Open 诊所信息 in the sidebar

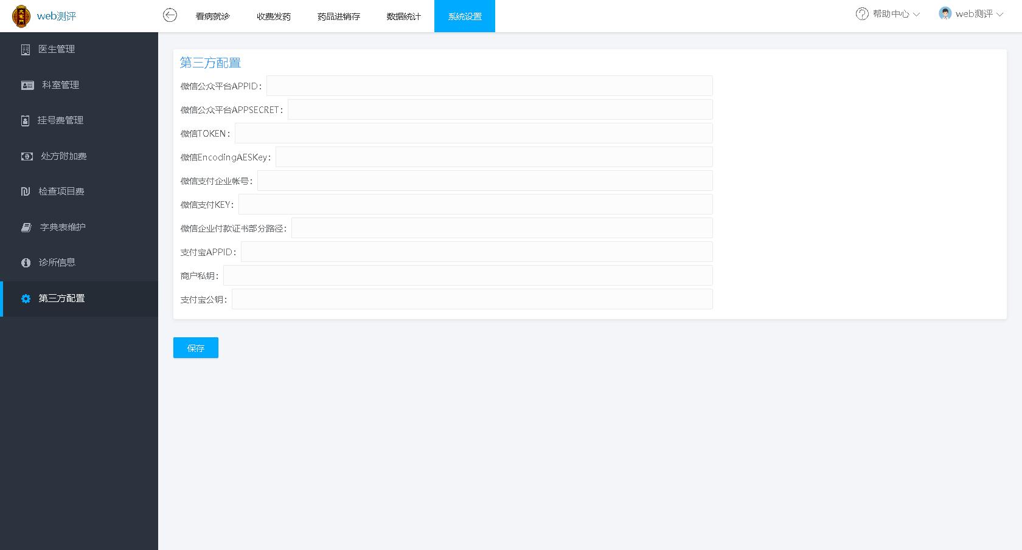click(79, 263)
